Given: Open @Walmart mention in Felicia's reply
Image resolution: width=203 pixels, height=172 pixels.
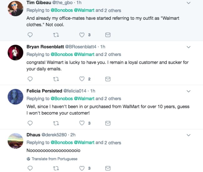Looking at the screenshot, I should click(x=84, y=99).
